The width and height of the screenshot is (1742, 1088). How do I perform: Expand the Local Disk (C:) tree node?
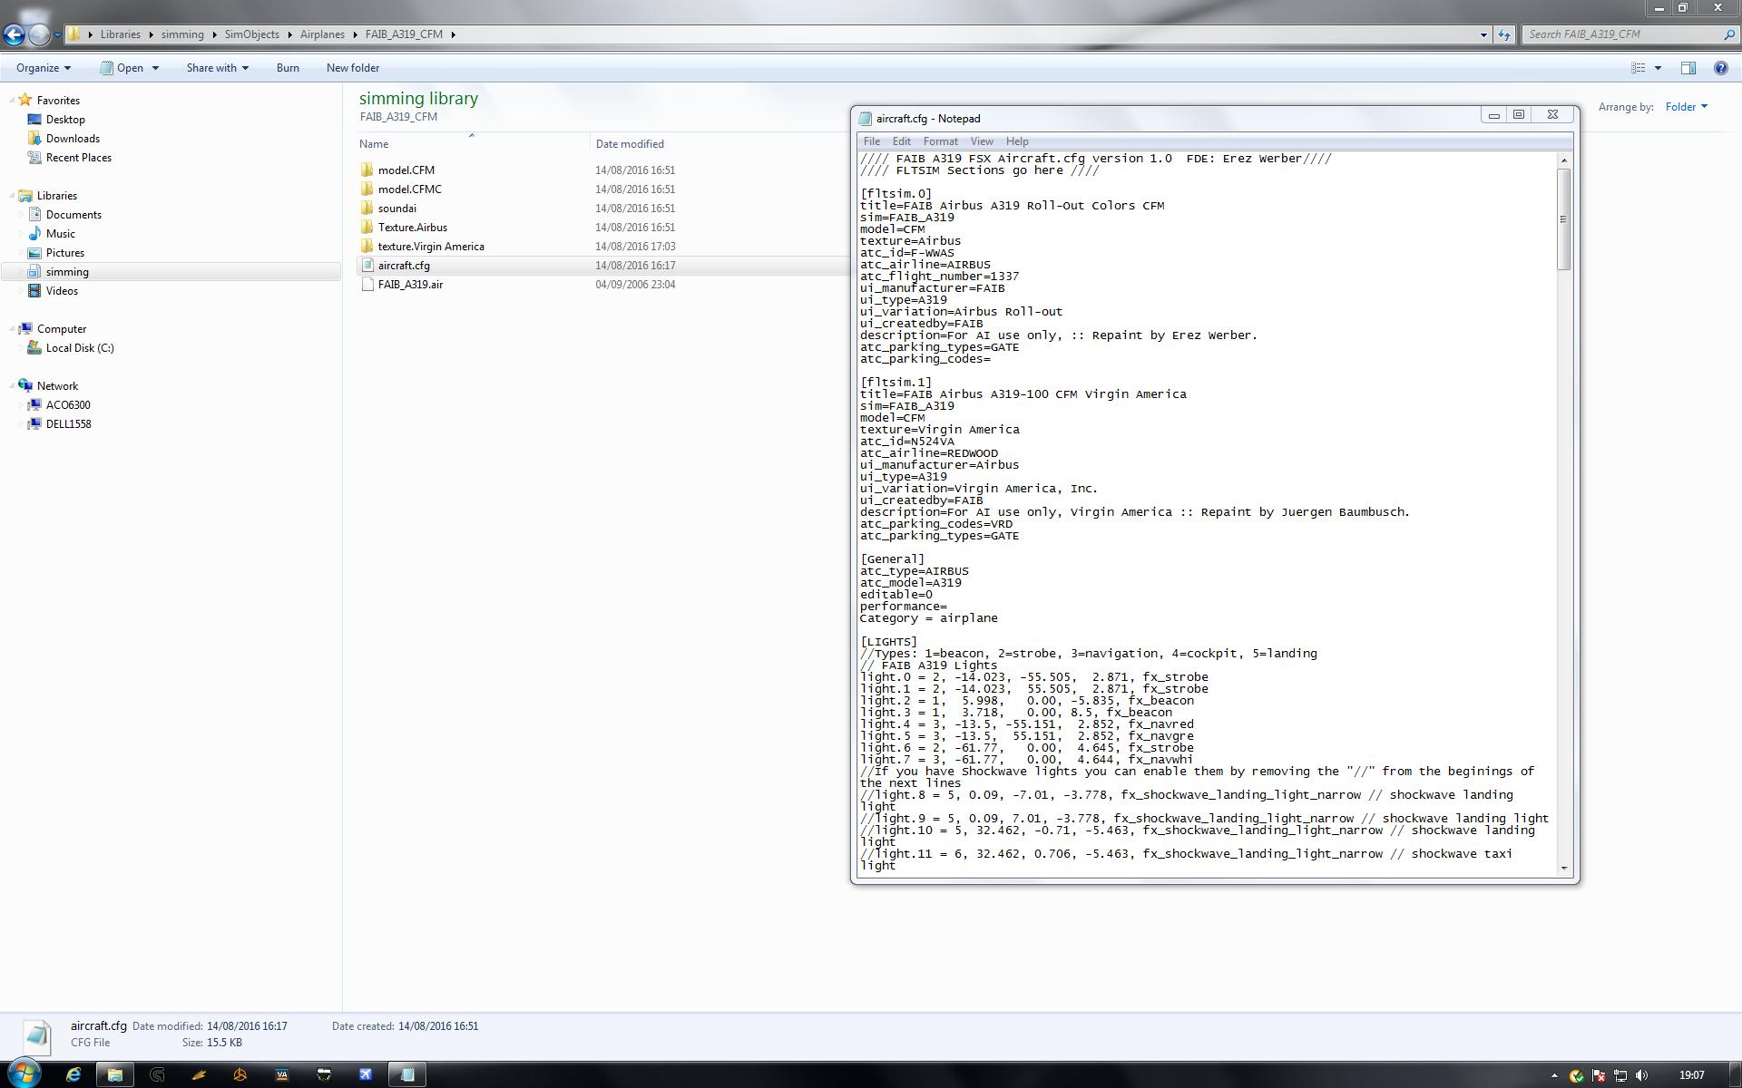pyautogui.click(x=20, y=348)
